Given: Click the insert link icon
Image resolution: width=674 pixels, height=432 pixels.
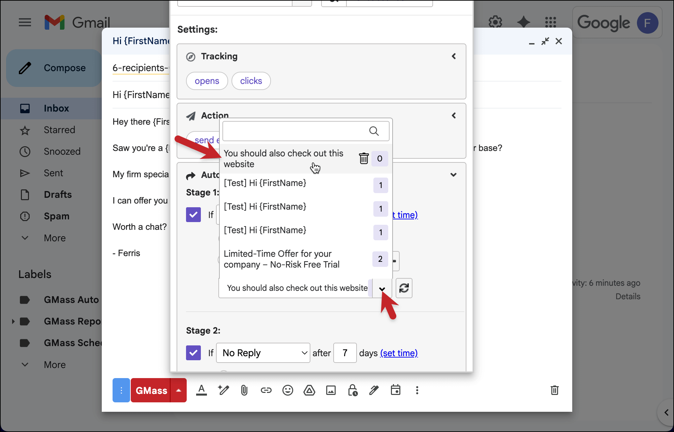Looking at the screenshot, I should point(266,390).
